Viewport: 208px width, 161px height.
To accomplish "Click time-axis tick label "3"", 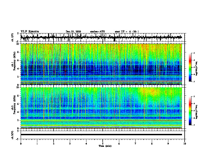I will pos(70,144).
